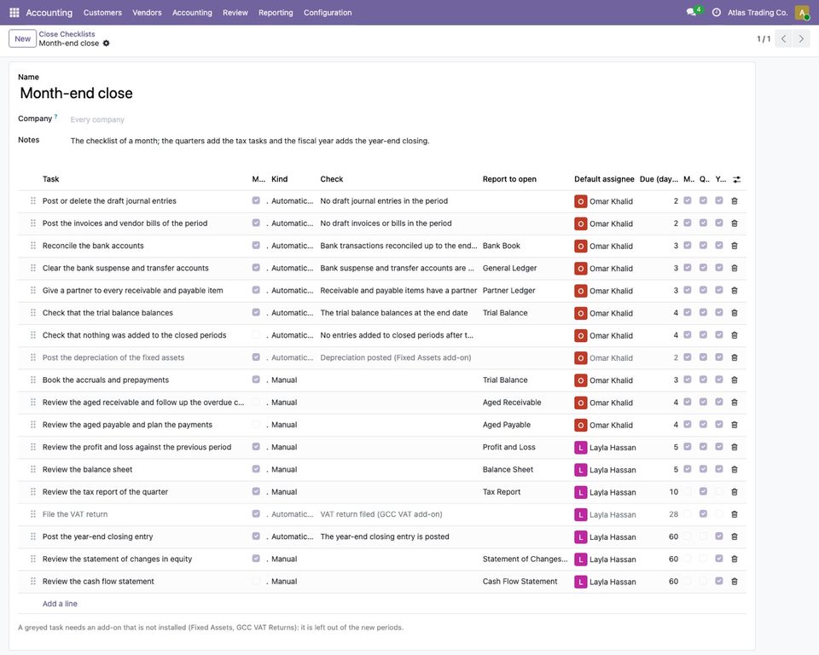Open the gear actions menu beside Month-end close

[x=106, y=43]
